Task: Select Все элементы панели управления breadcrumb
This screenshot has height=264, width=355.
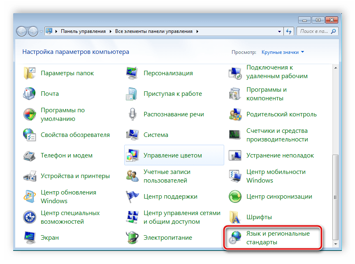Action: point(153,31)
